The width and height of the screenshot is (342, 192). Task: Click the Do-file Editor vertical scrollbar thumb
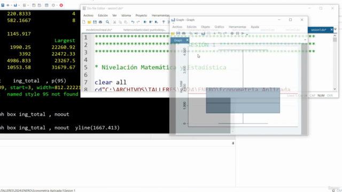click(335, 39)
